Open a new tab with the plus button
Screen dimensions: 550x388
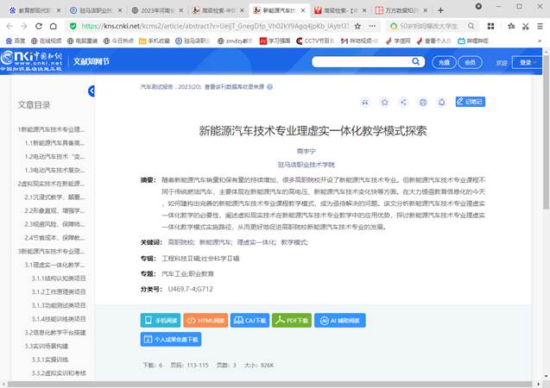pyautogui.click(x=440, y=10)
